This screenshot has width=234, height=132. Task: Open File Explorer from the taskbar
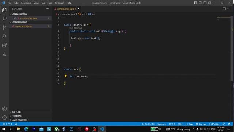click(x=19, y=129)
